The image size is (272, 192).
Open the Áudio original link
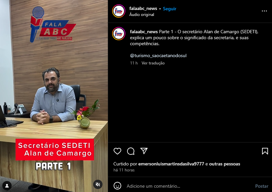click(142, 15)
